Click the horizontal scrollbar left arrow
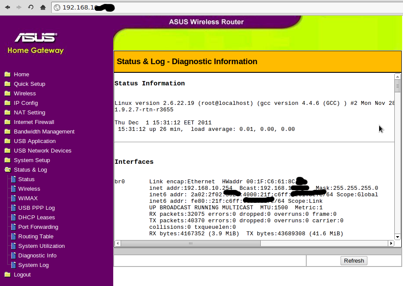Image resolution: width=403 pixels, height=286 pixels. 118,243
